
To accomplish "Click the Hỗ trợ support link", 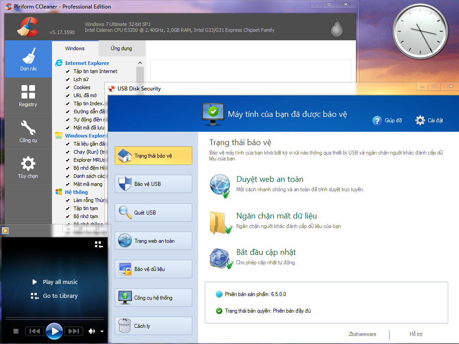I will 416,334.
